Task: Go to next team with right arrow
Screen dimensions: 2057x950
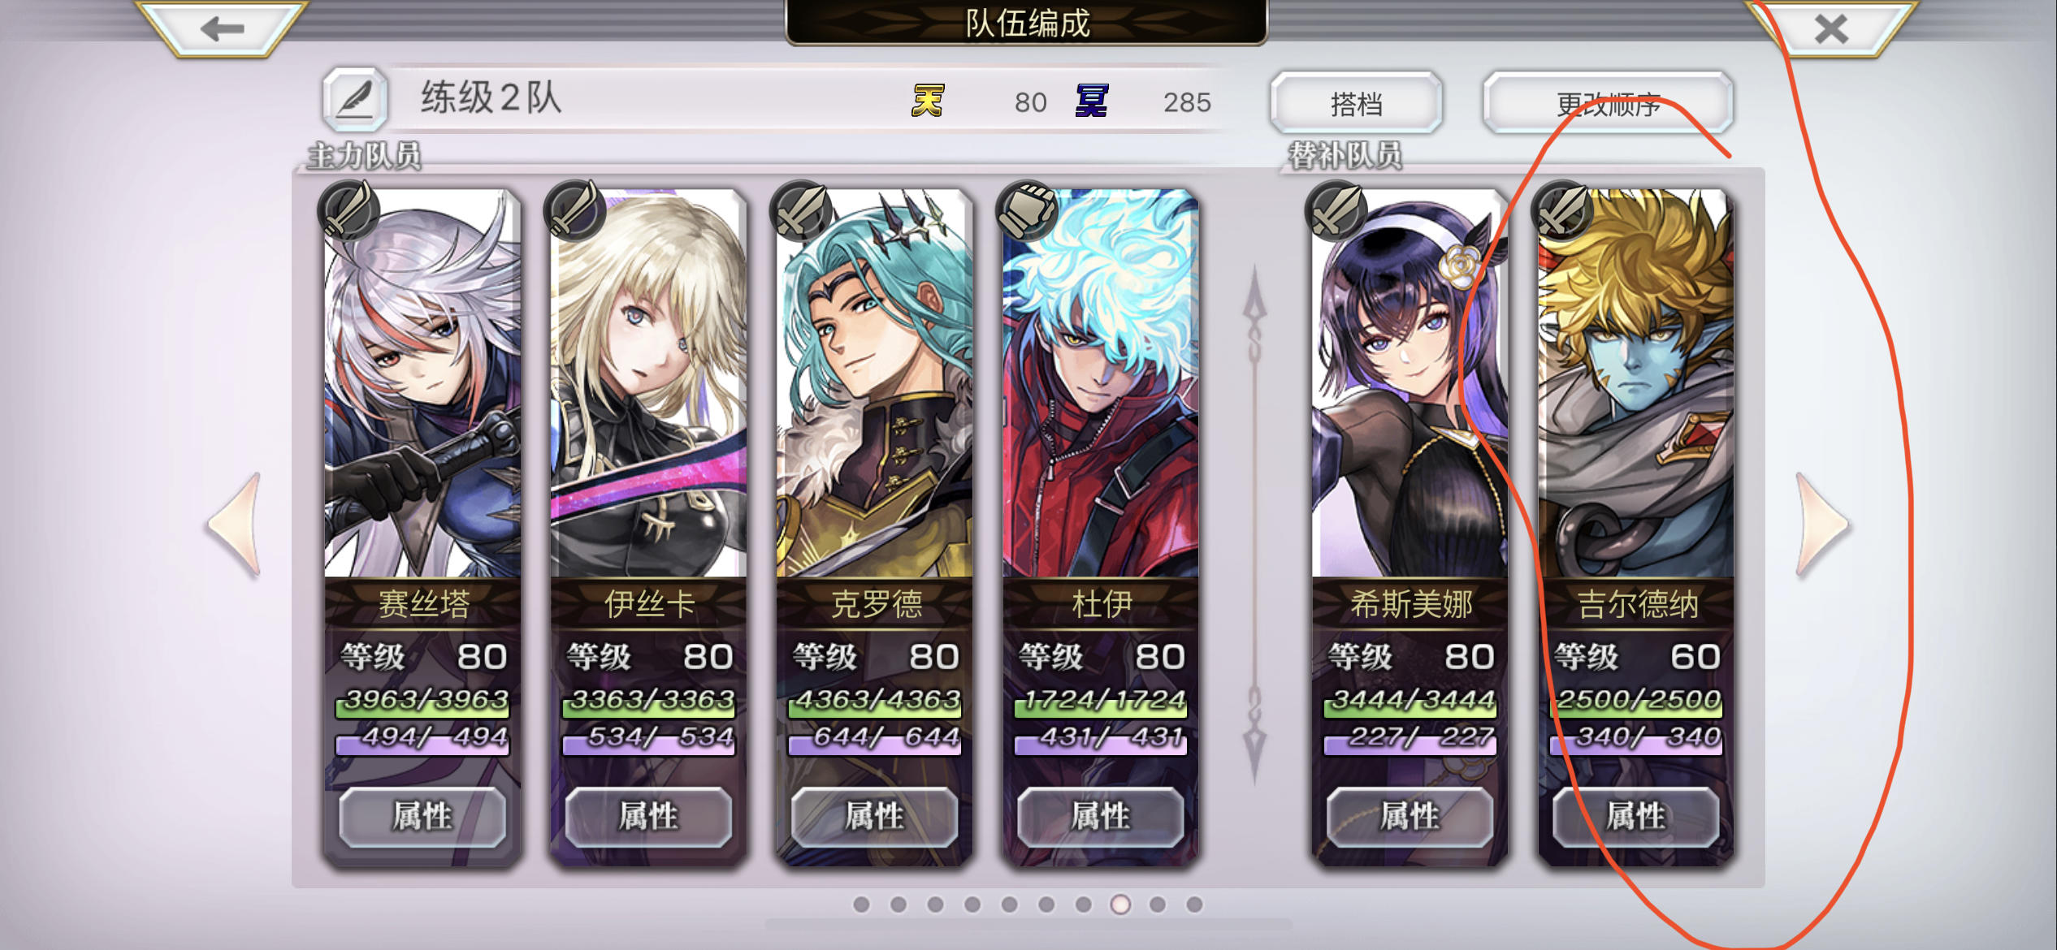Action: tap(1822, 525)
